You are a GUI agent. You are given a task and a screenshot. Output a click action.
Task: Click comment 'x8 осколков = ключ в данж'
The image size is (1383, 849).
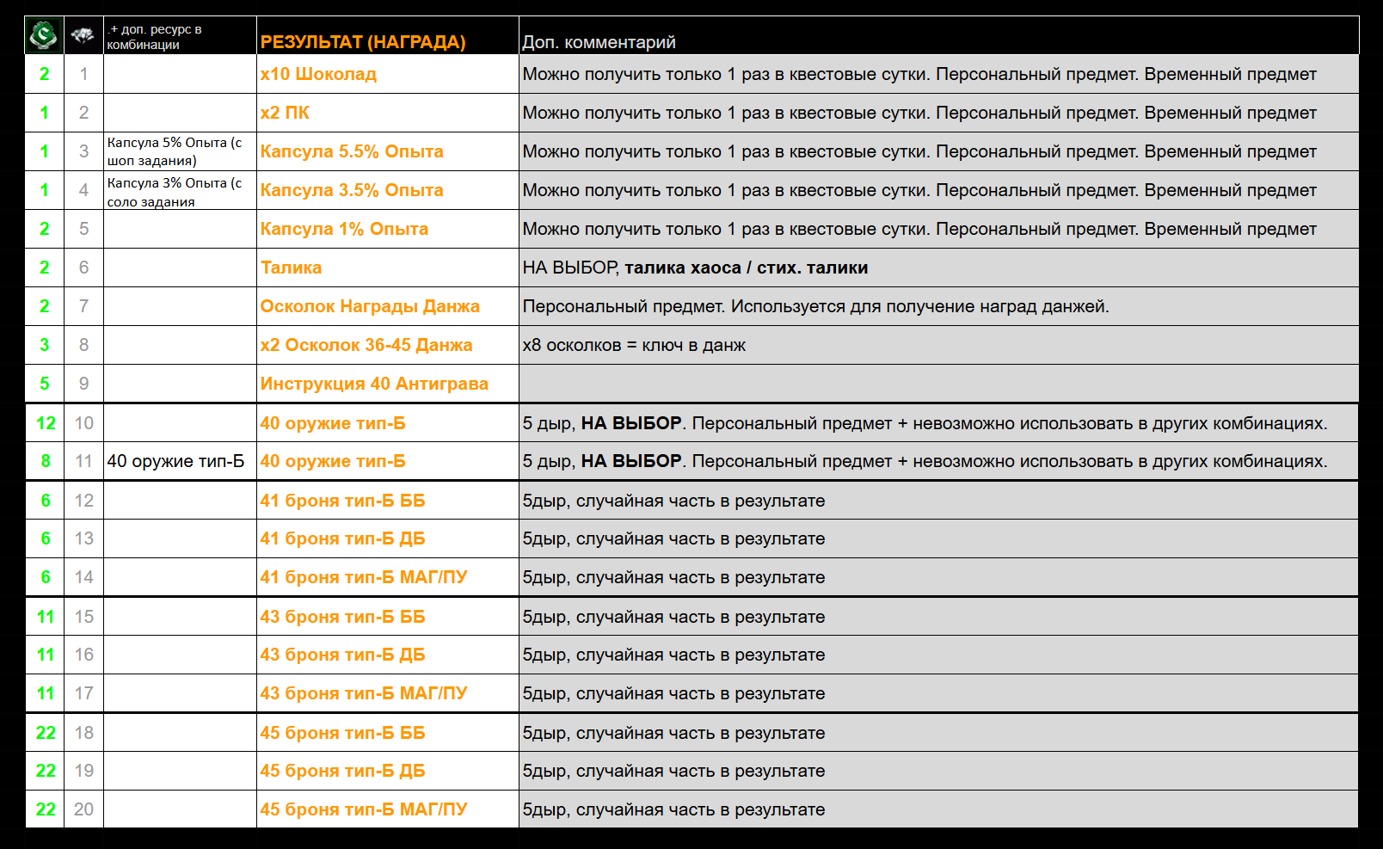pos(634,345)
